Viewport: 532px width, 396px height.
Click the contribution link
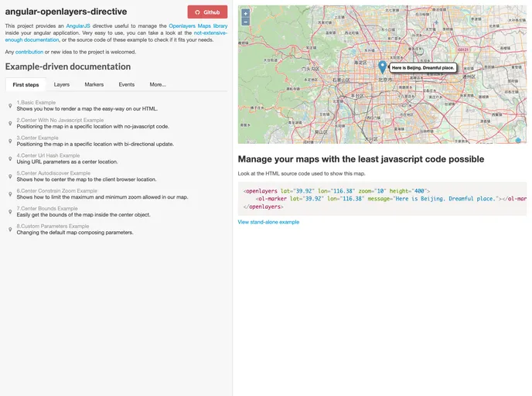click(x=29, y=52)
